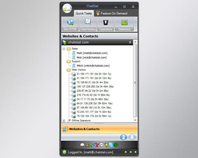This screenshot has width=198, height=158.
Task: Click Matt's operator avatar icon
Action: pyautogui.click(x=74, y=53)
